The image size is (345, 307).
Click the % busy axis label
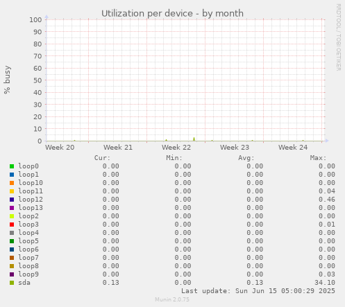[7, 80]
